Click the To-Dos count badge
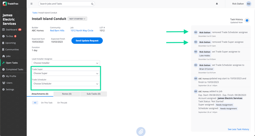The image size is (255, 136). coord(15,36)
